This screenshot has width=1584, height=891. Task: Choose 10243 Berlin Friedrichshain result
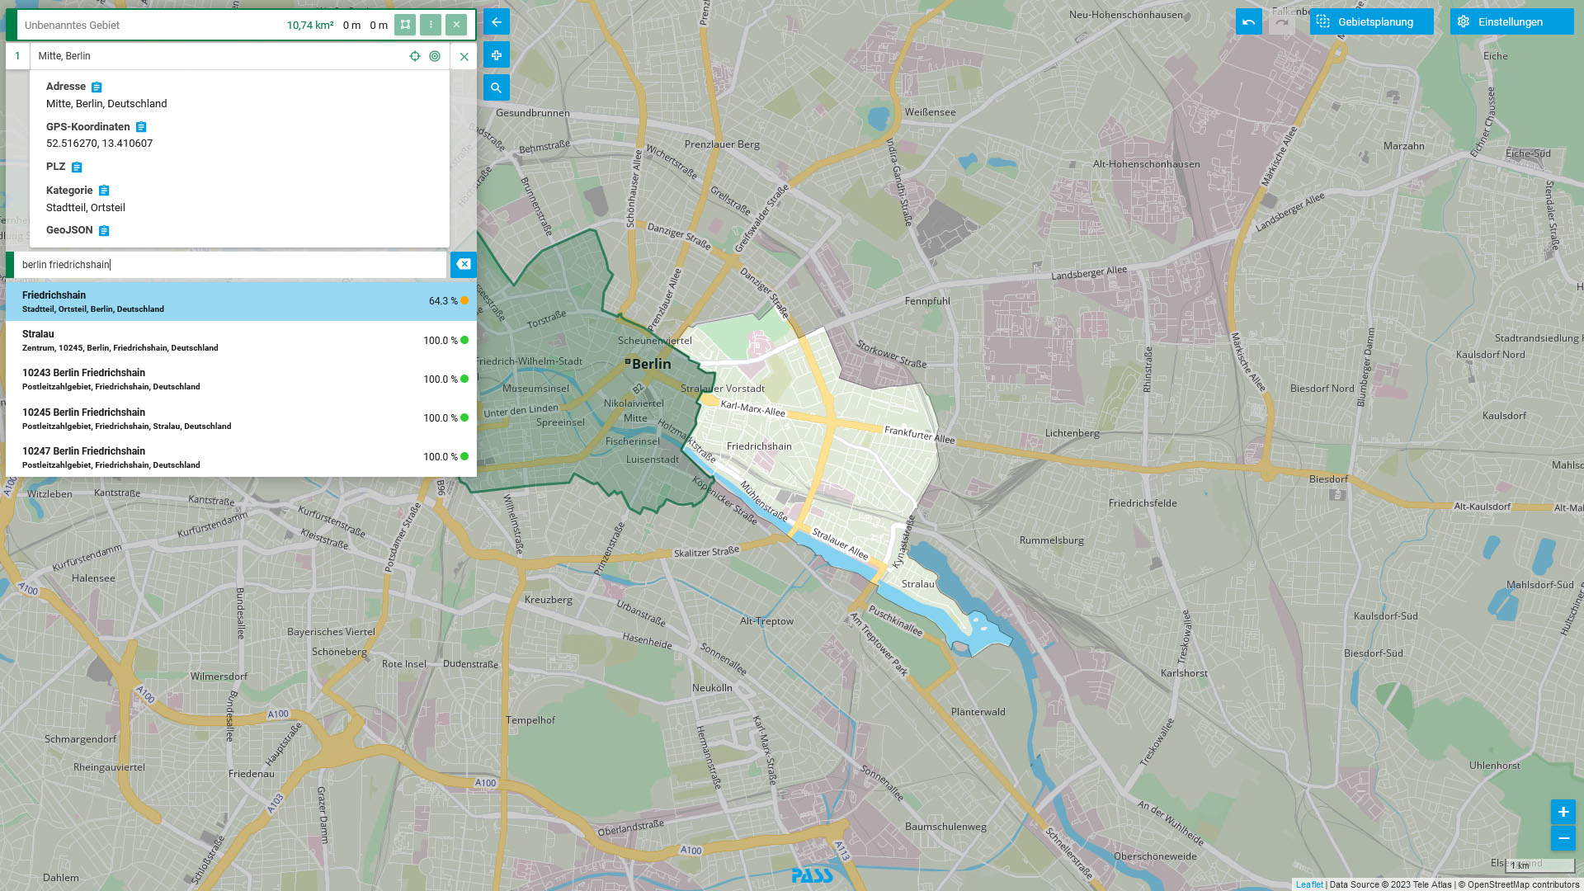(241, 379)
